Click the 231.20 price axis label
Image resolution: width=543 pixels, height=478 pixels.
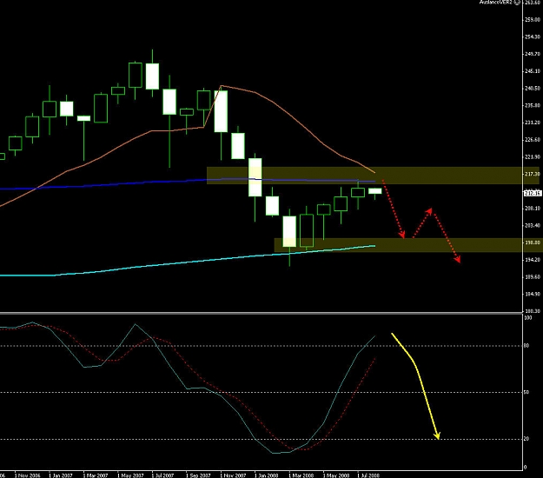[533, 123]
